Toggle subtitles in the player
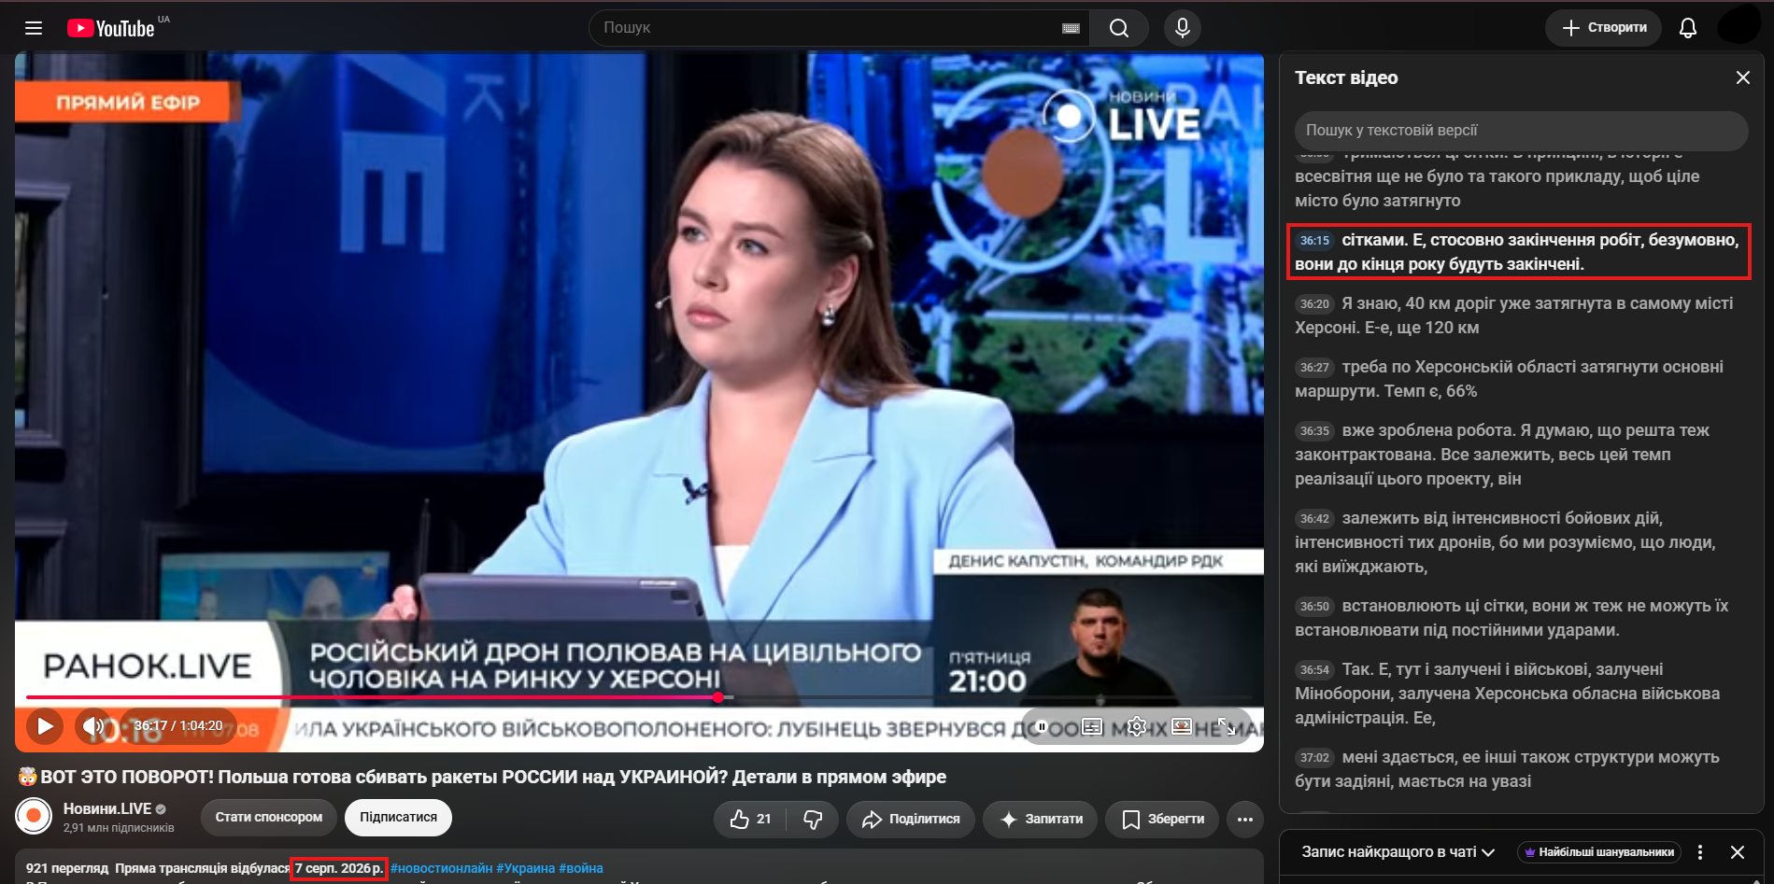Image resolution: width=1774 pixels, height=884 pixels. click(1092, 726)
